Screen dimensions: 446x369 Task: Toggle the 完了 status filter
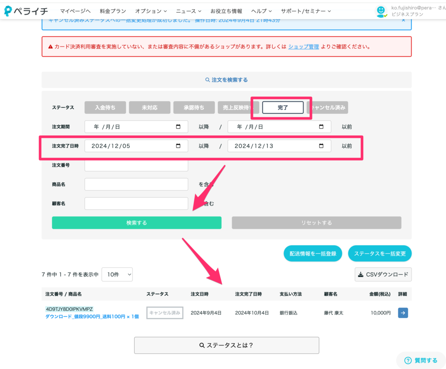283,107
